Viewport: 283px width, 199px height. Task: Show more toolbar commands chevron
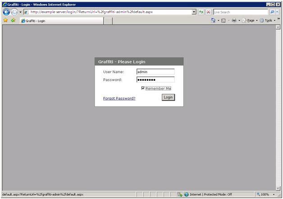tap(278, 19)
